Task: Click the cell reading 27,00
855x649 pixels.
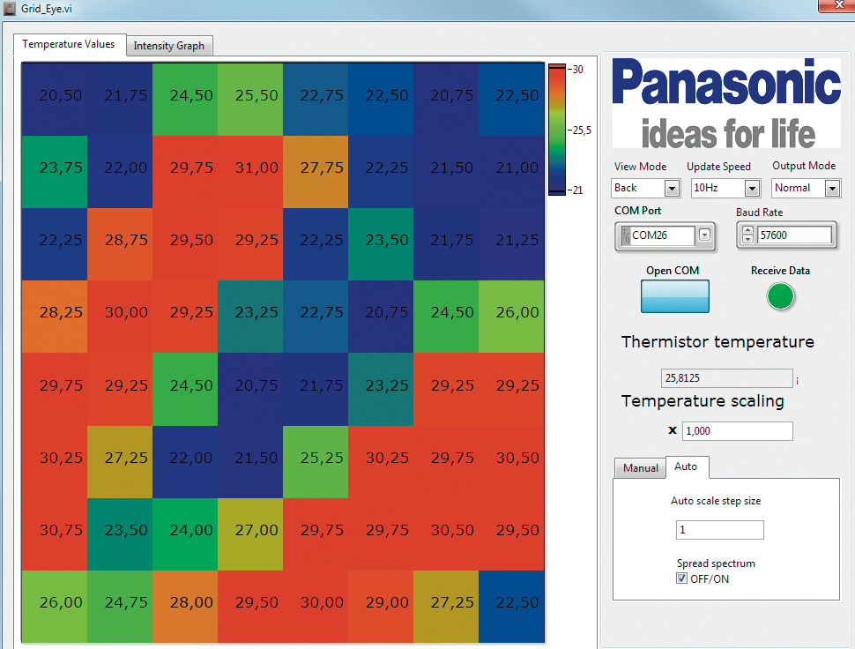Action: click(250, 534)
